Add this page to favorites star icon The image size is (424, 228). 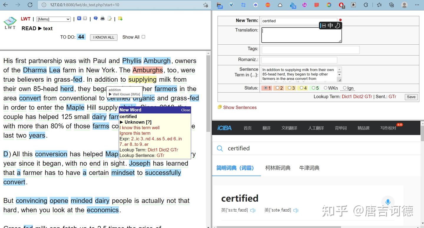point(206,5)
